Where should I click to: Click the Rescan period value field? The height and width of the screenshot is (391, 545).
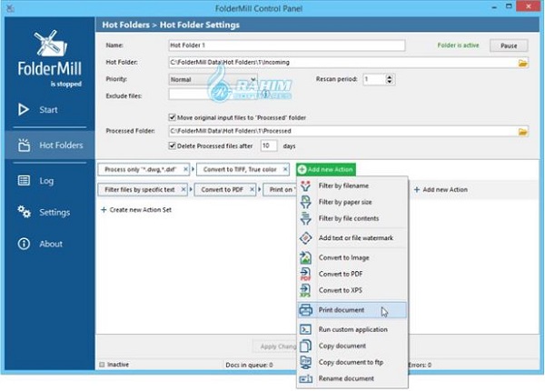(x=374, y=80)
